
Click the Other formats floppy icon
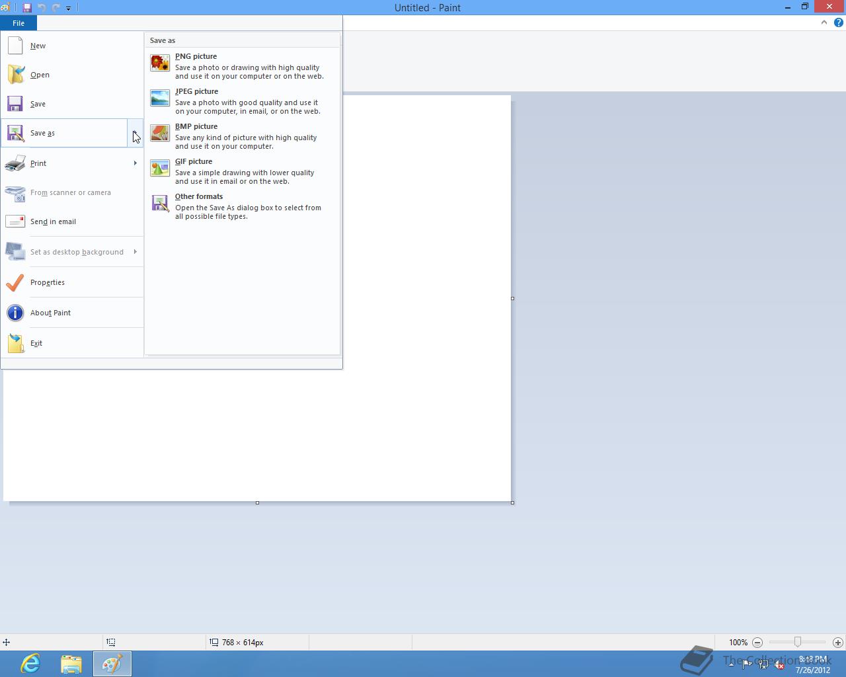[160, 203]
